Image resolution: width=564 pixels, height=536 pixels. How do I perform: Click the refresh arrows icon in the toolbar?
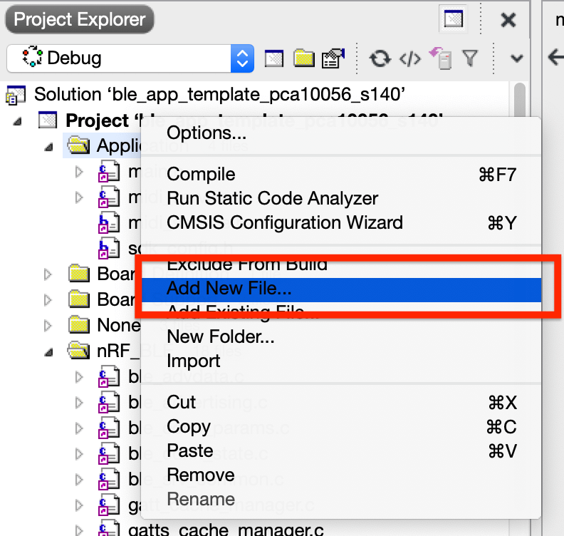(380, 58)
